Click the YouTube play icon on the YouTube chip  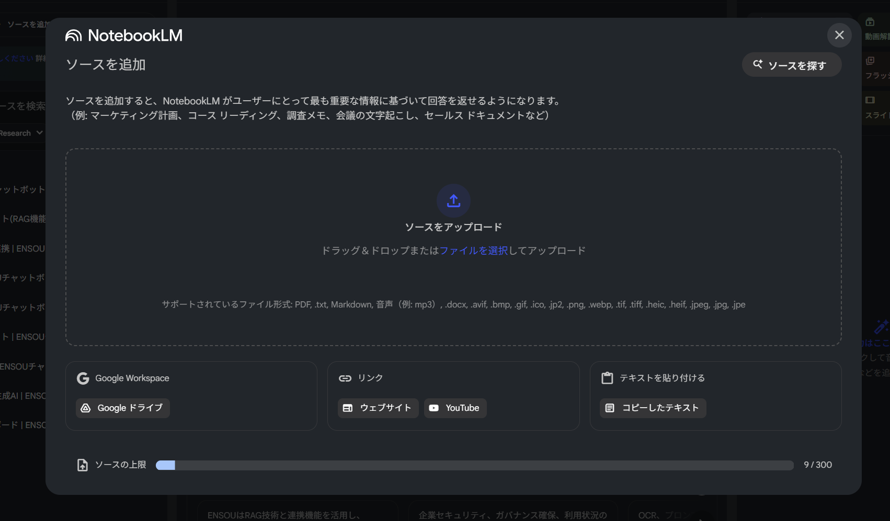click(433, 408)
